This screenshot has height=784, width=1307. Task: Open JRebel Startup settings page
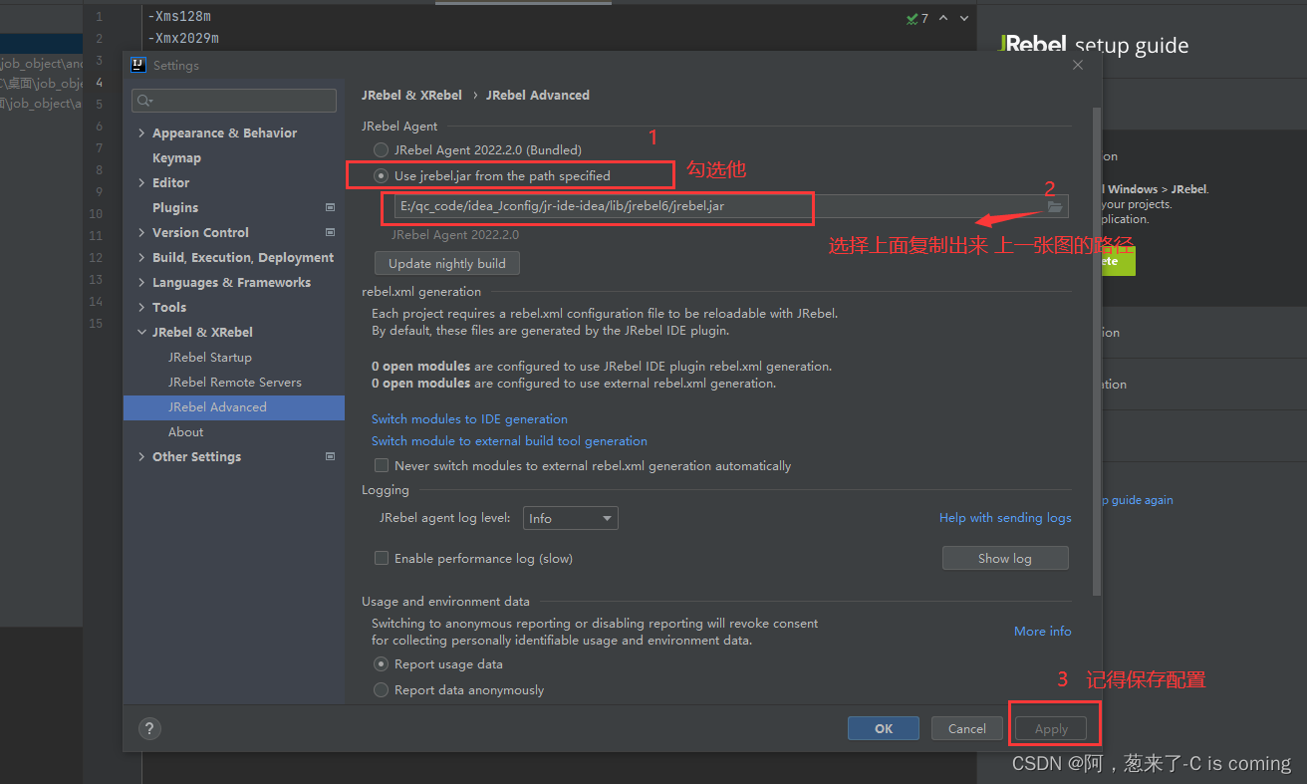point(210,357)
